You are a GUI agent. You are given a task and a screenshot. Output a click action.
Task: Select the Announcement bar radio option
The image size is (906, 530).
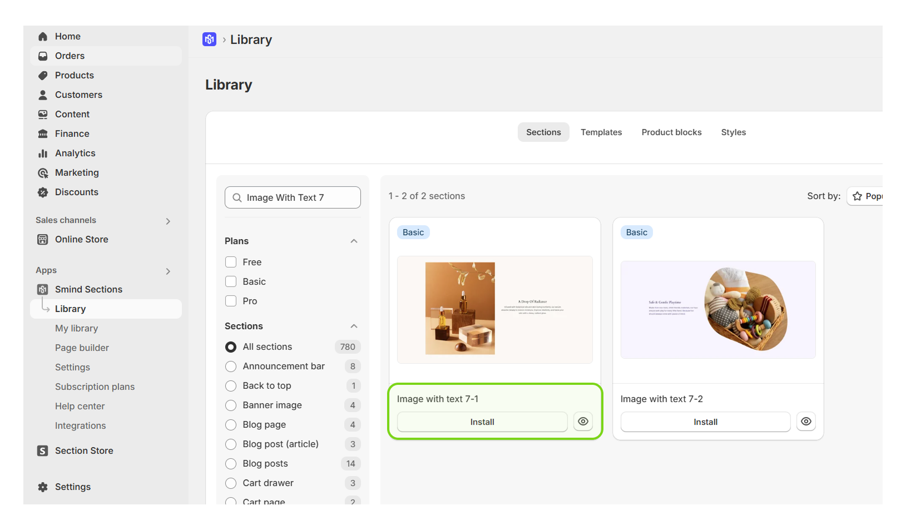(231, 366)
